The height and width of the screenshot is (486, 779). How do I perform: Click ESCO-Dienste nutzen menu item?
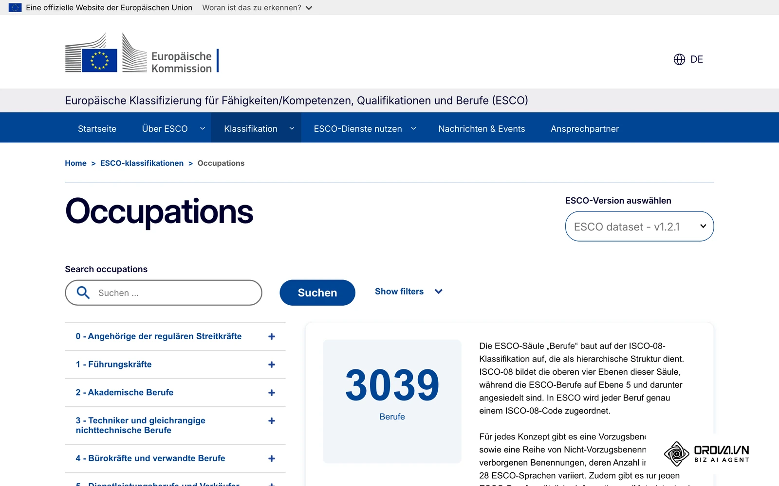pyautogui.click(x=358, y=129)
